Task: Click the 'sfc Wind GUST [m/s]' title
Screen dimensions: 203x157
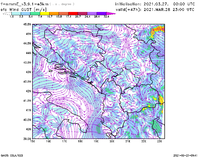Action: [24, 10]
